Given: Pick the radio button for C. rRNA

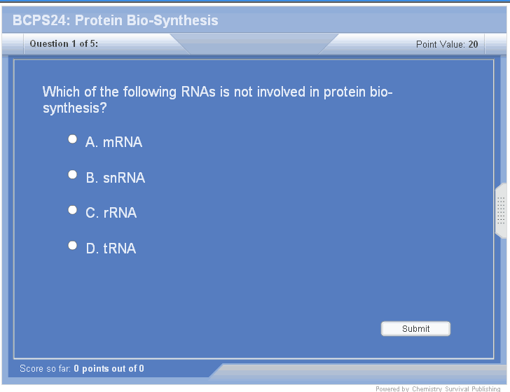Looking at the screenshot, I should coord(72,210).
